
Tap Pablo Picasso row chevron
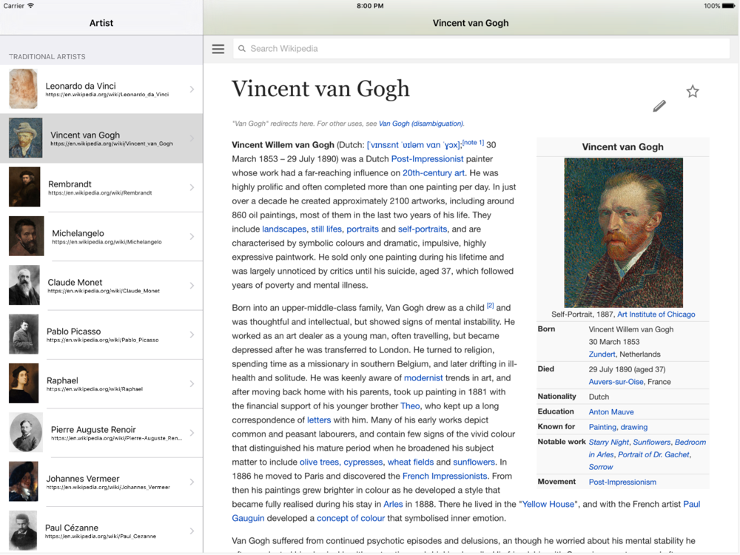(192, 334)
